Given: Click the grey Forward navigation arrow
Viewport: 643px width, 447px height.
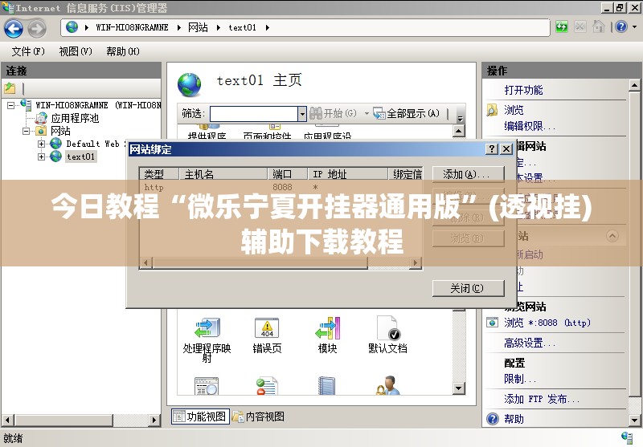Looking at the screenshot, I should coord(37,28).
